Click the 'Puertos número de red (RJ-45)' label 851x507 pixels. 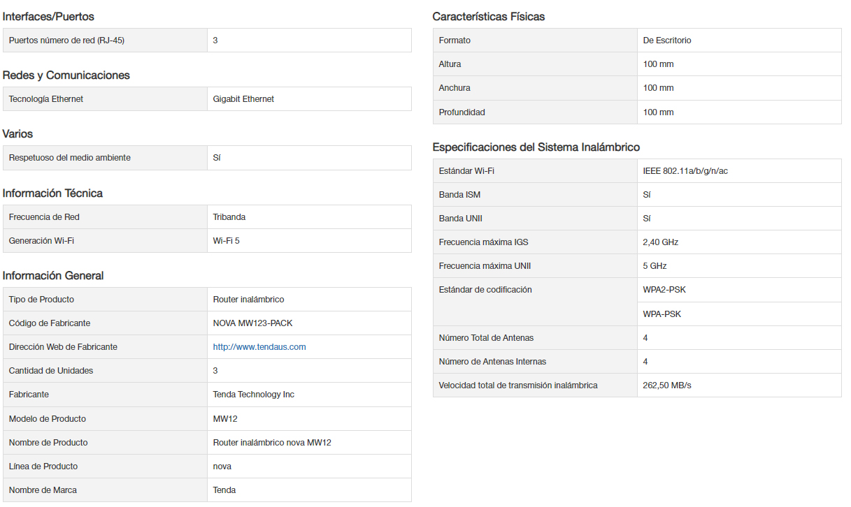click(x=66, y=41)
